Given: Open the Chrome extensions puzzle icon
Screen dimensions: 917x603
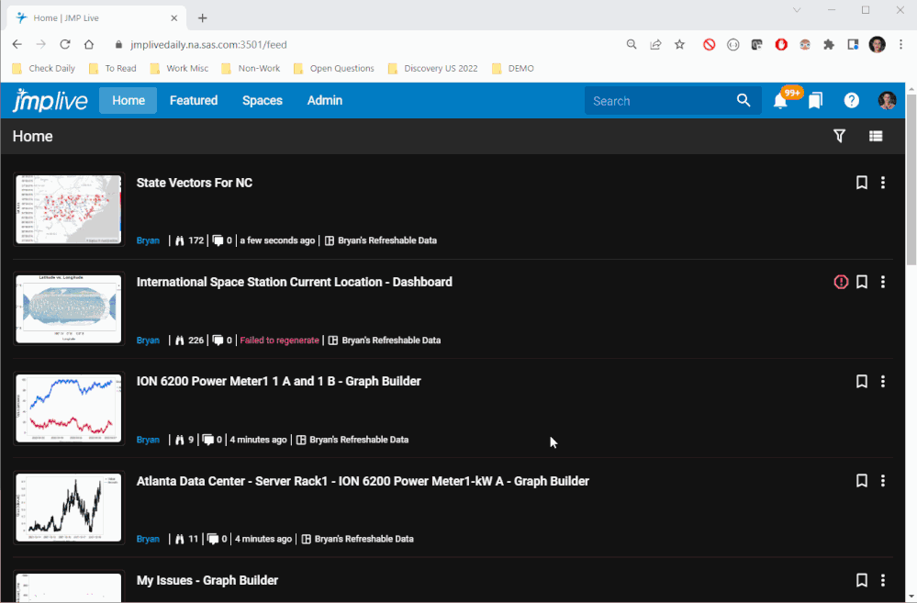Looking at the screenshot, I should pos(829,44).
